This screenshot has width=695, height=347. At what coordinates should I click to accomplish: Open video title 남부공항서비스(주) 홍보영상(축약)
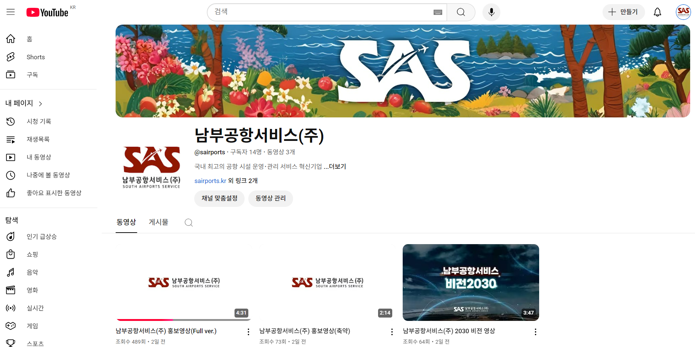tap(305, 331)
